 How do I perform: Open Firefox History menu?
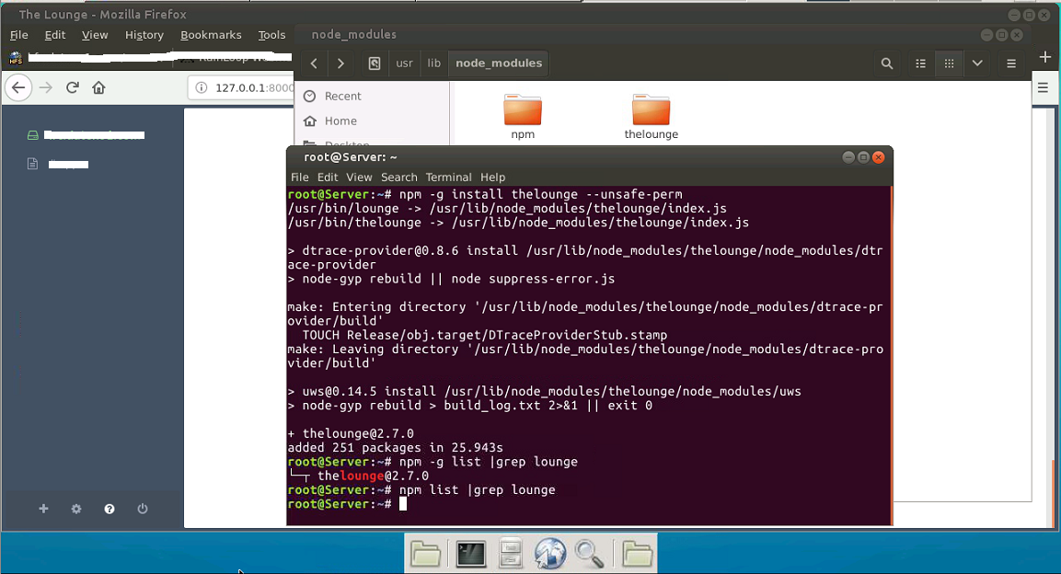click(x=144, y=35)
